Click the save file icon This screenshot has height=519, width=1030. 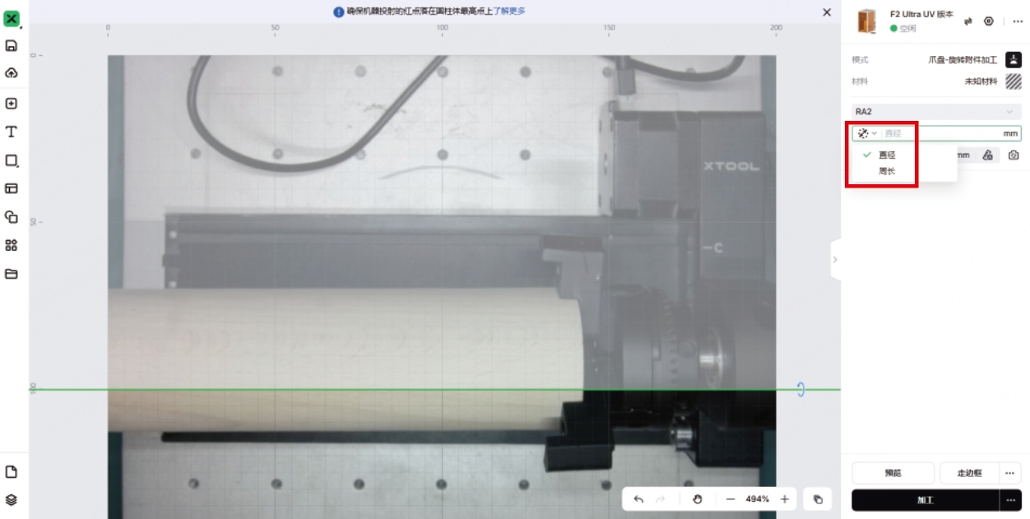(x=12, y=46)
